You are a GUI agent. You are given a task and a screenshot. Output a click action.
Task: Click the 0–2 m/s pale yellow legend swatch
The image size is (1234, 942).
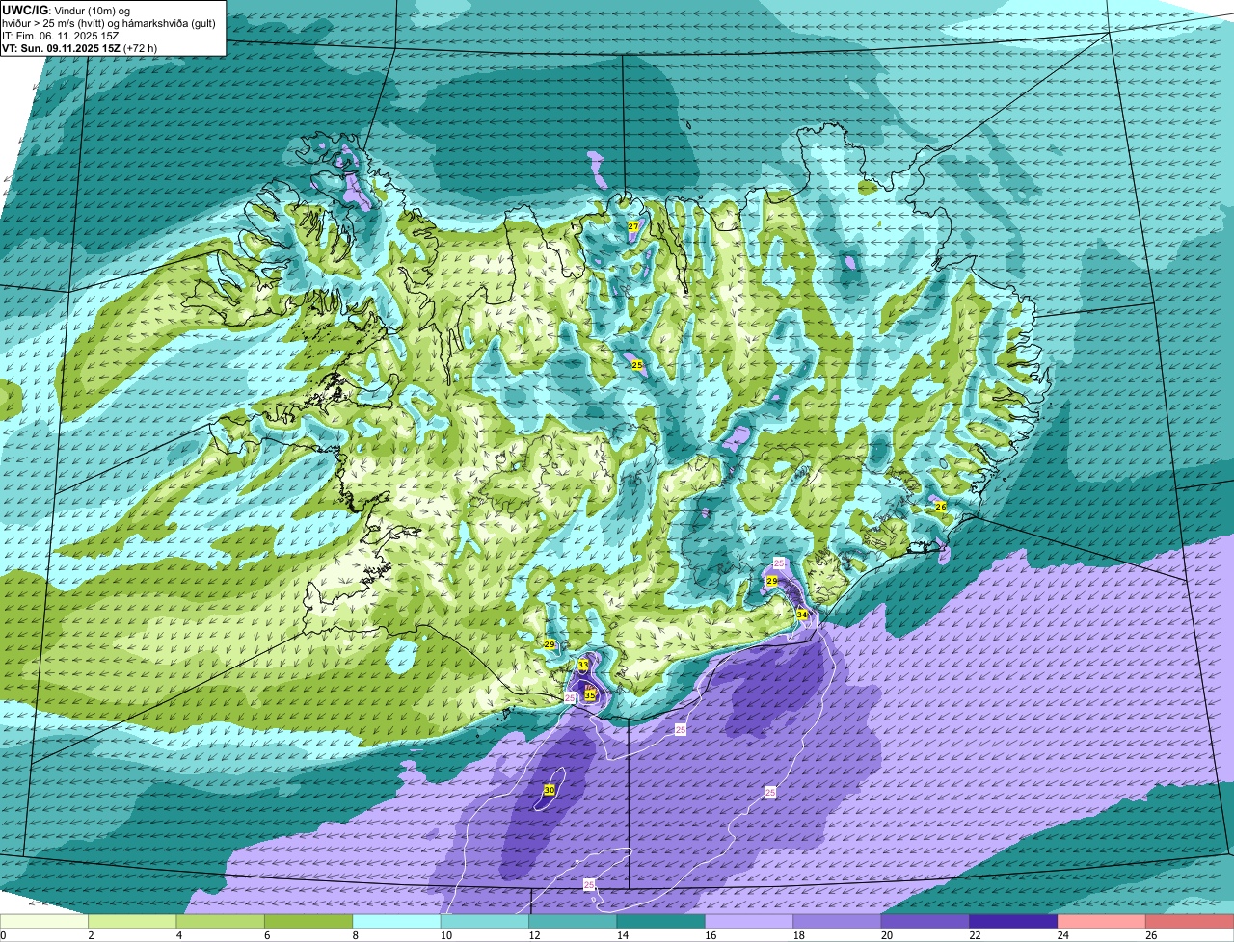pyautogui.click(x=44, y=922)
